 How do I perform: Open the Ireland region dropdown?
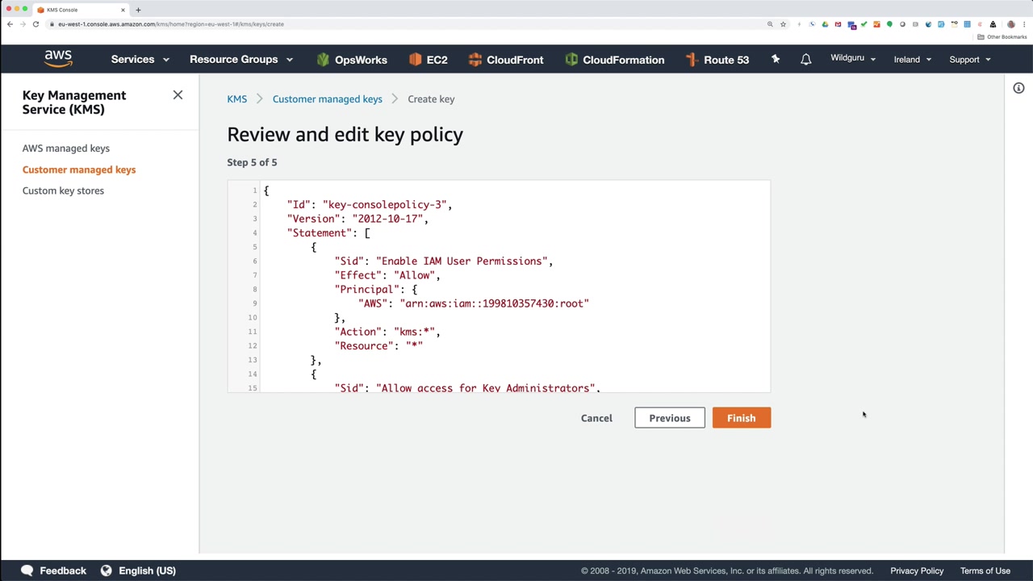pos(912,60)
